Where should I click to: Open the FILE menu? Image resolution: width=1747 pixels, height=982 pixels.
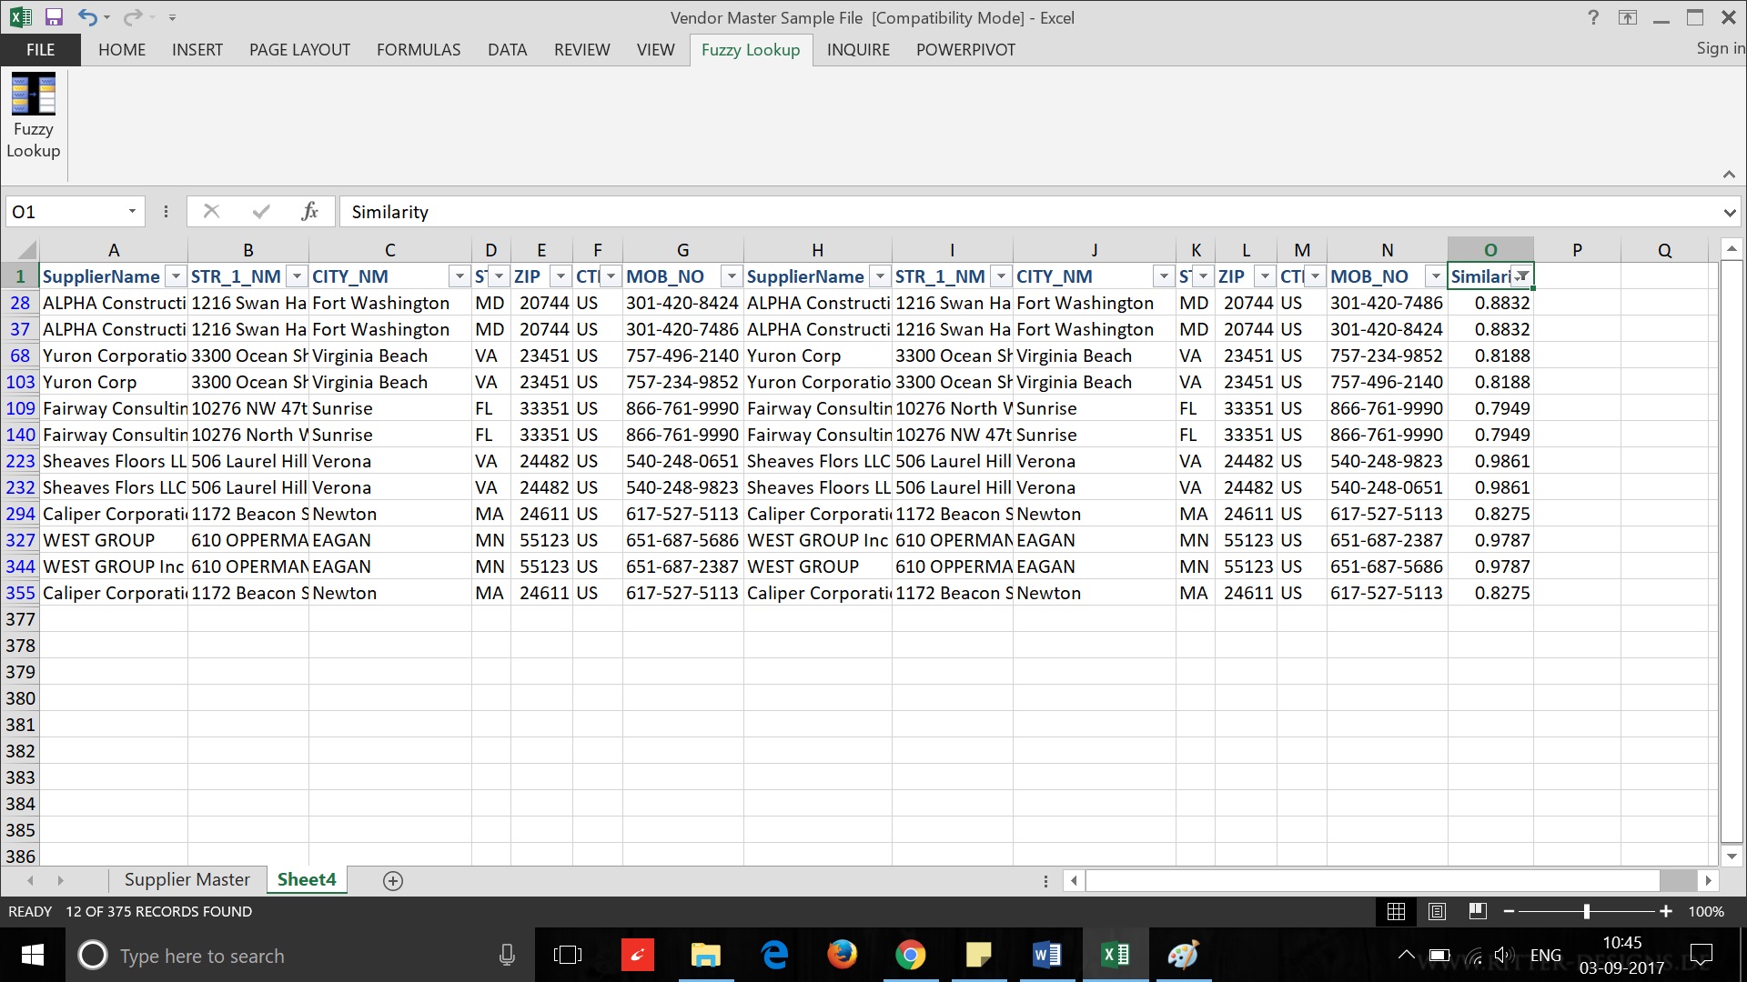click(40, 50)
